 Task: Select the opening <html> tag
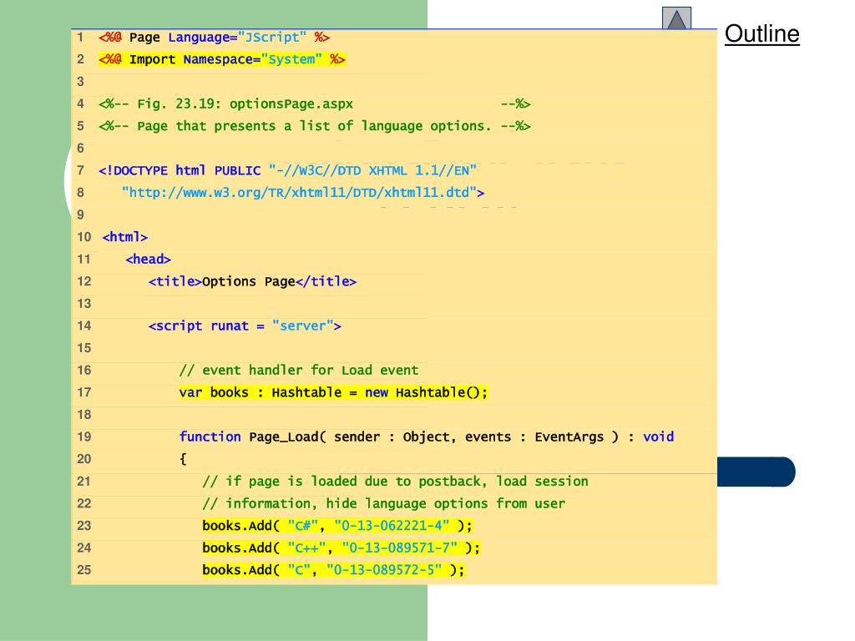[x=125, y=237]
